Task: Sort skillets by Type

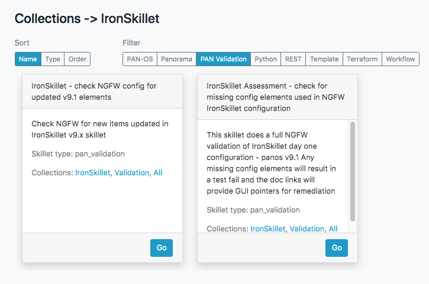Action: [x=53, y=59]
